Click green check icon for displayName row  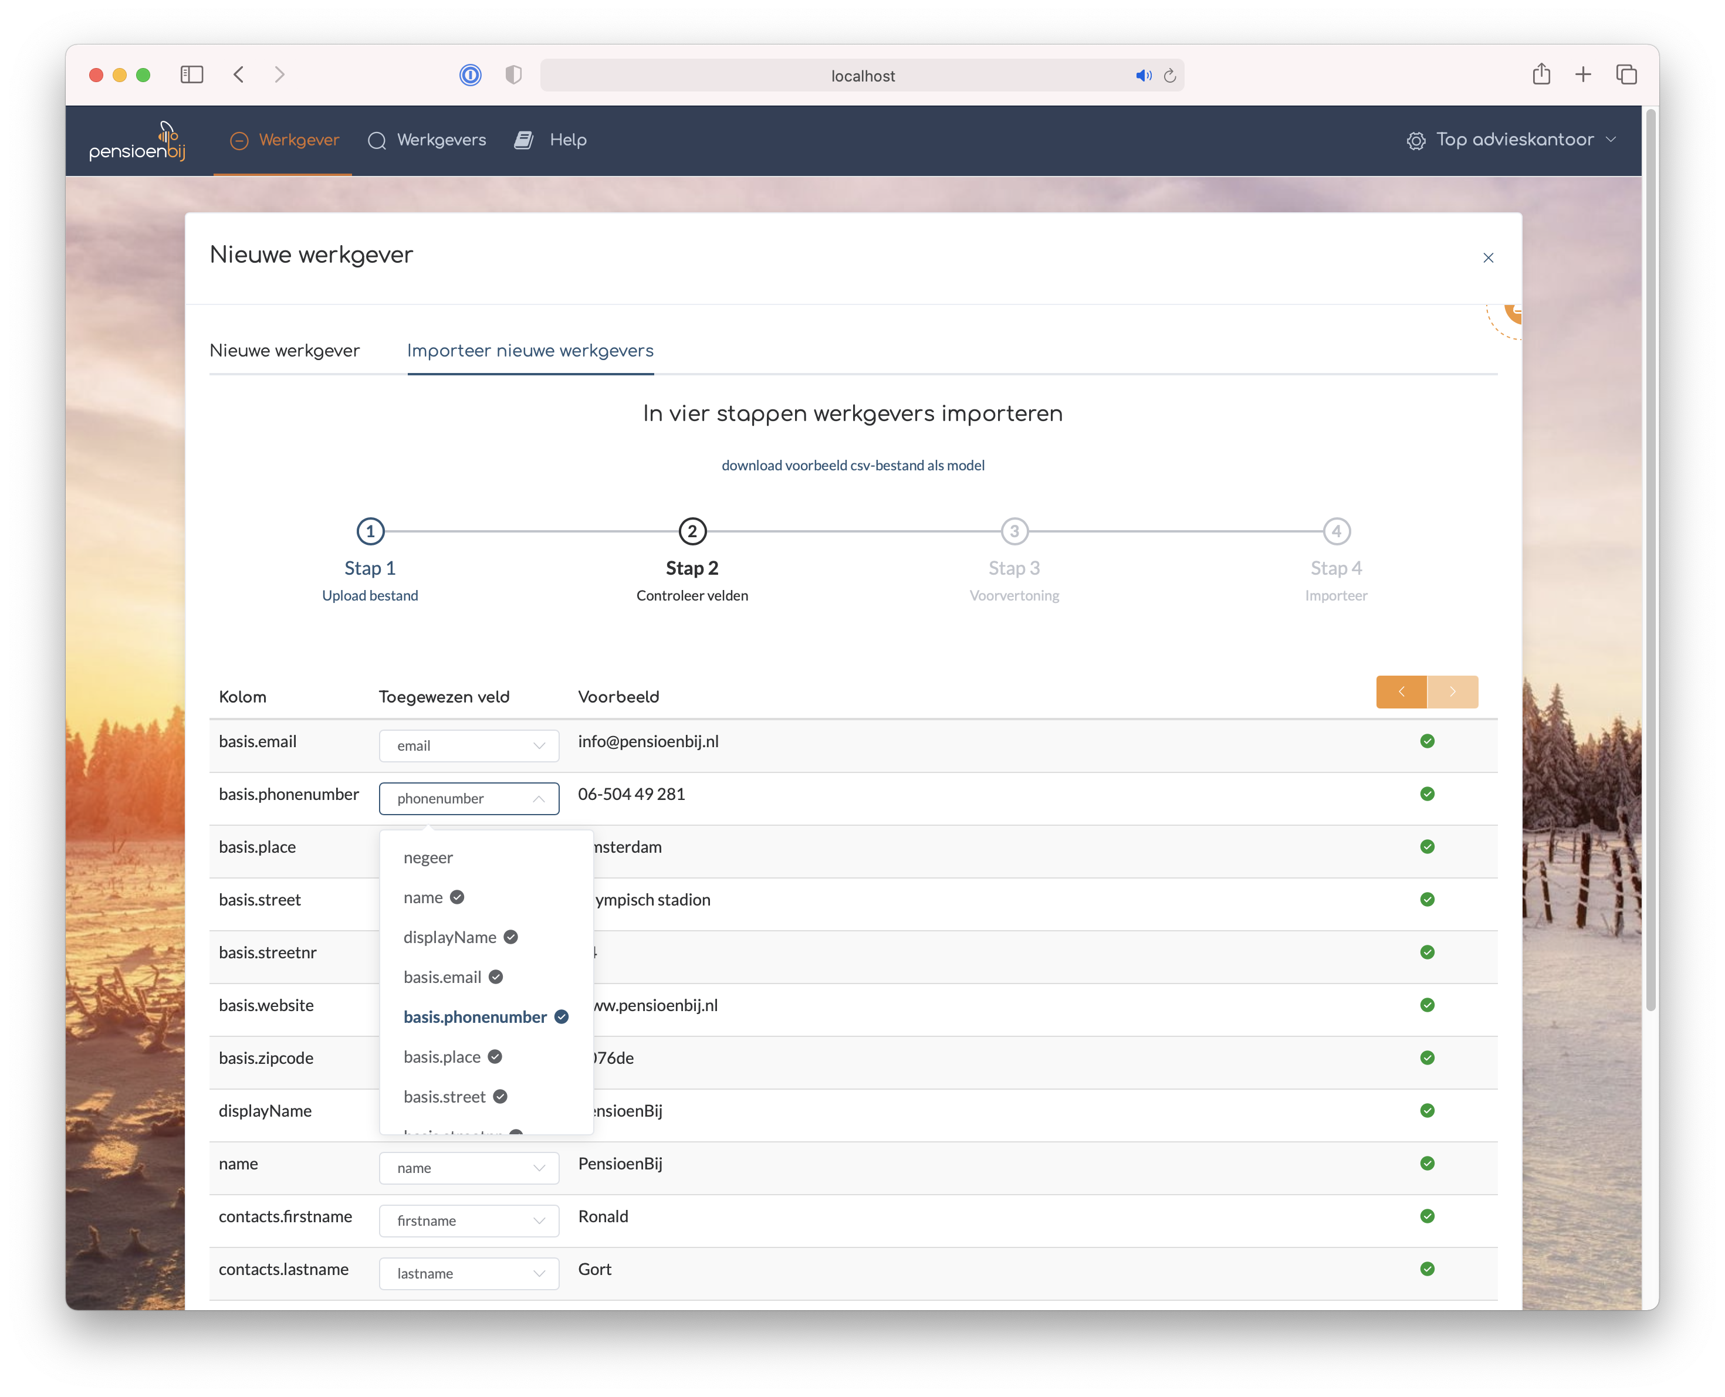point(1427,1111)
